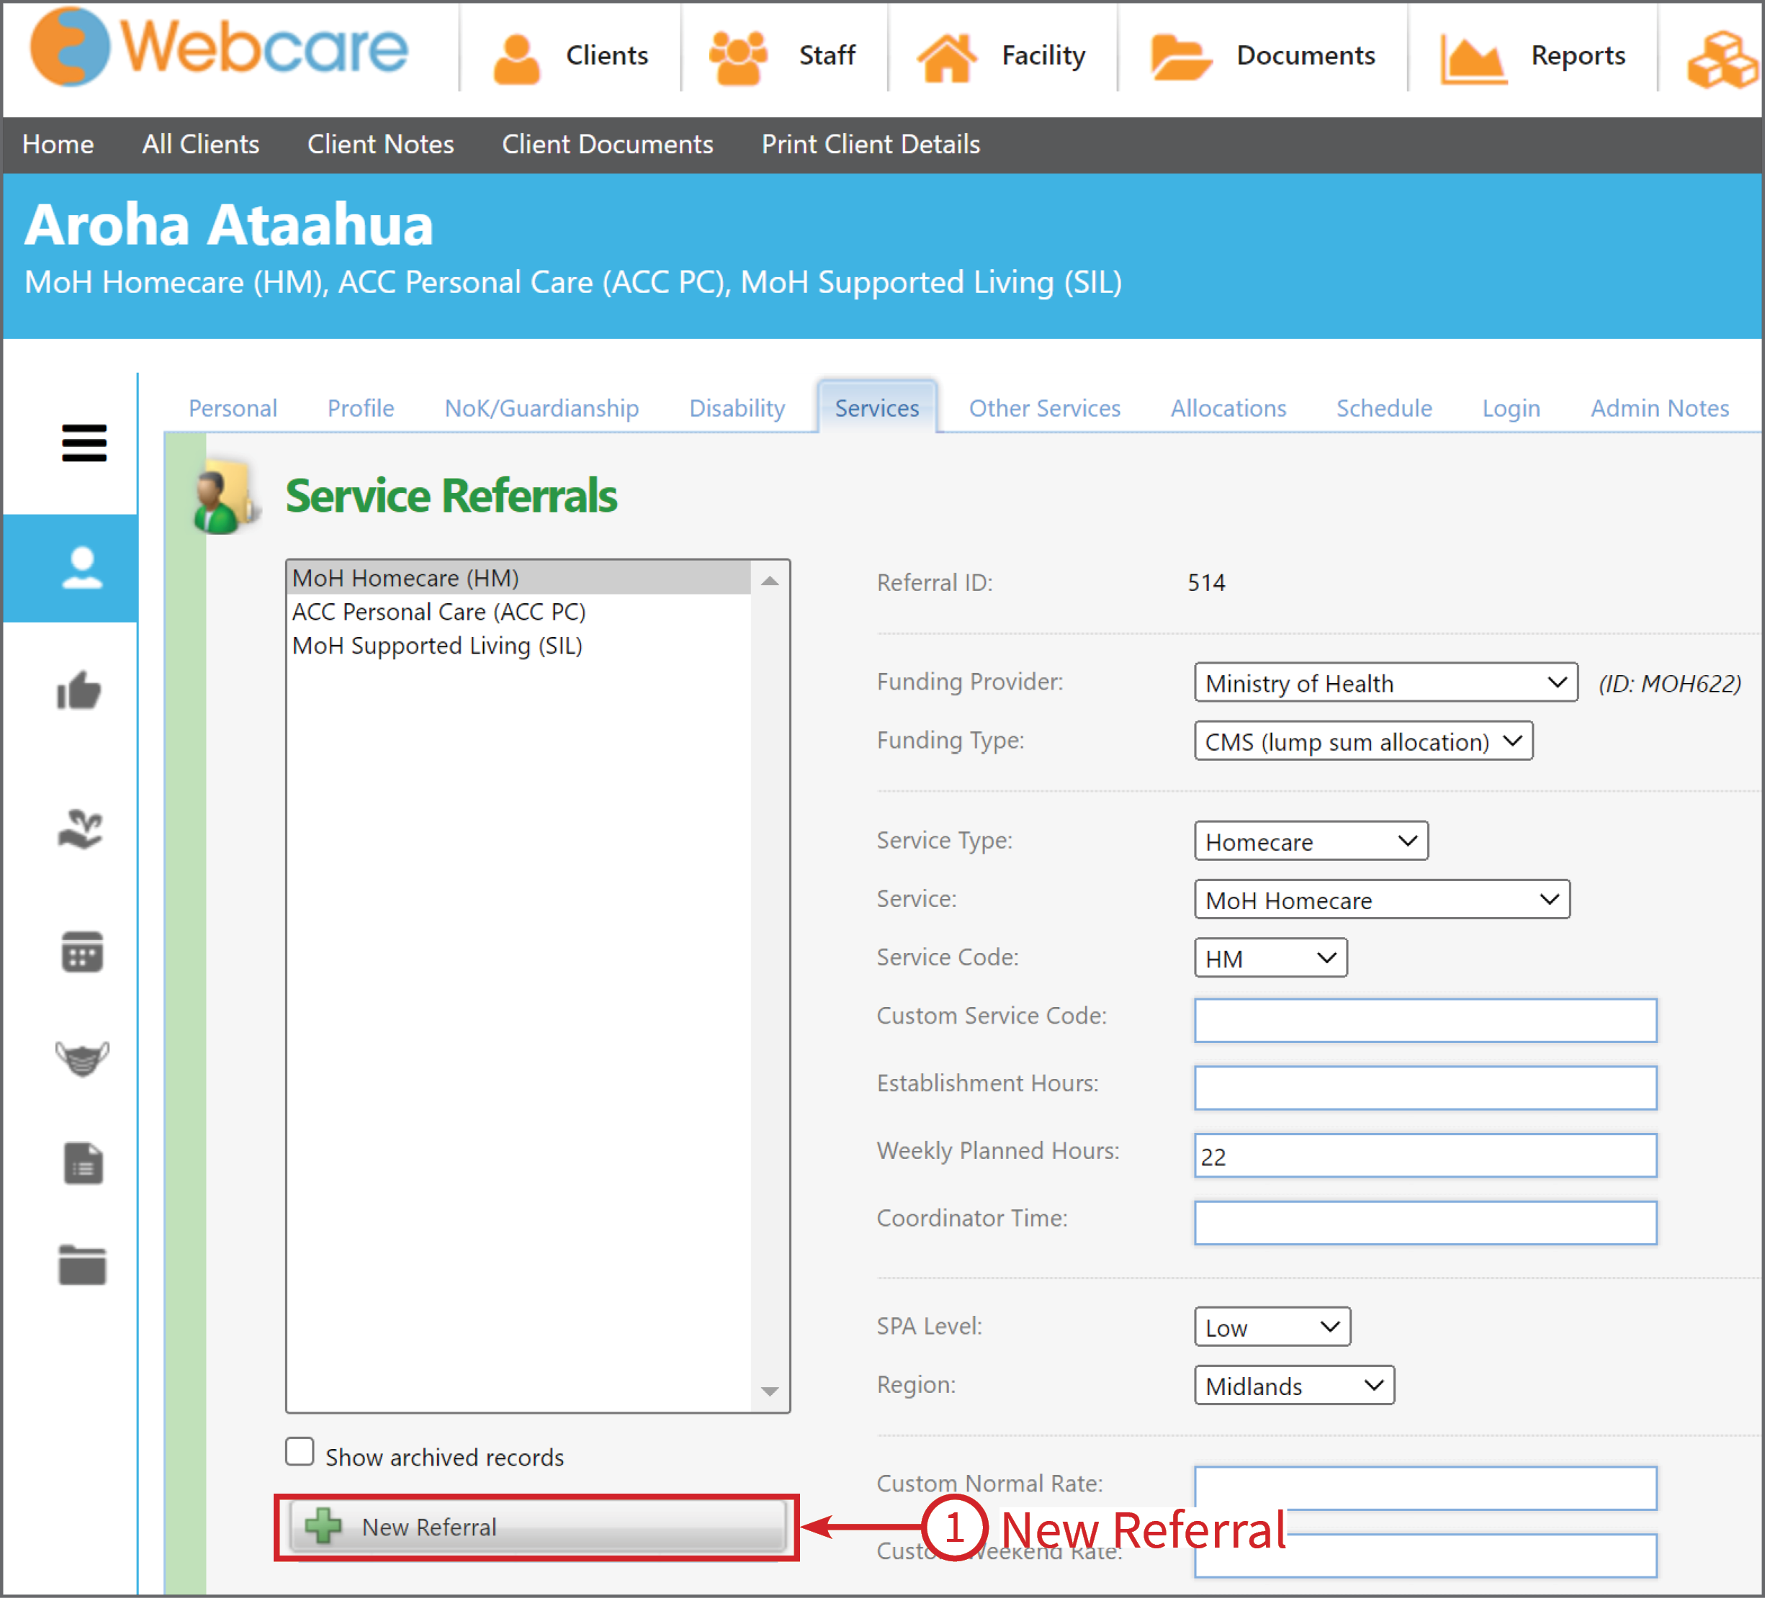The image size is (1765, 1598).
Task: Click the referral list scroll down arrow
Action: (770, 1391)
